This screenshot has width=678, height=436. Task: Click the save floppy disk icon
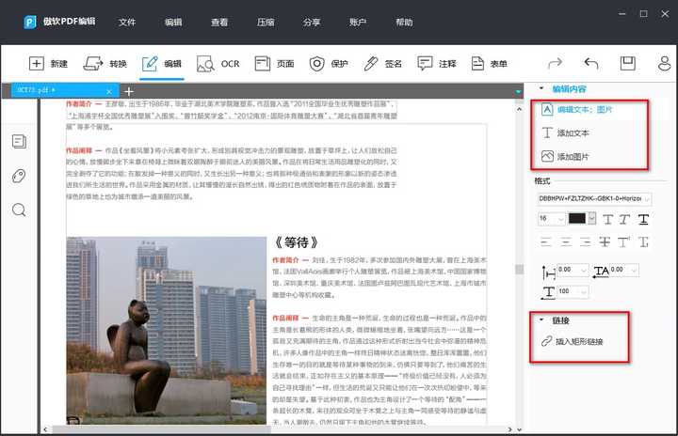(x=627, y=64)
